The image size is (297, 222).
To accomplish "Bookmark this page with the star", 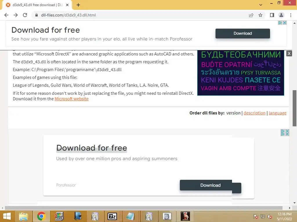I will 260,15.
